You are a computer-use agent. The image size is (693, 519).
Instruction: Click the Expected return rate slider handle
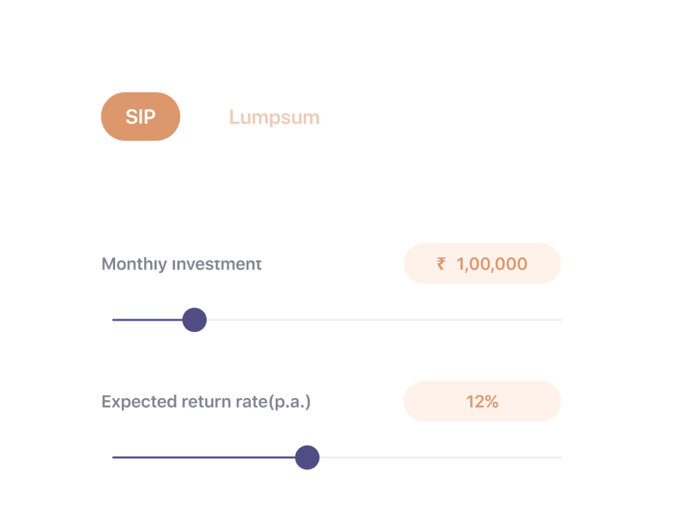click(307, 458)
